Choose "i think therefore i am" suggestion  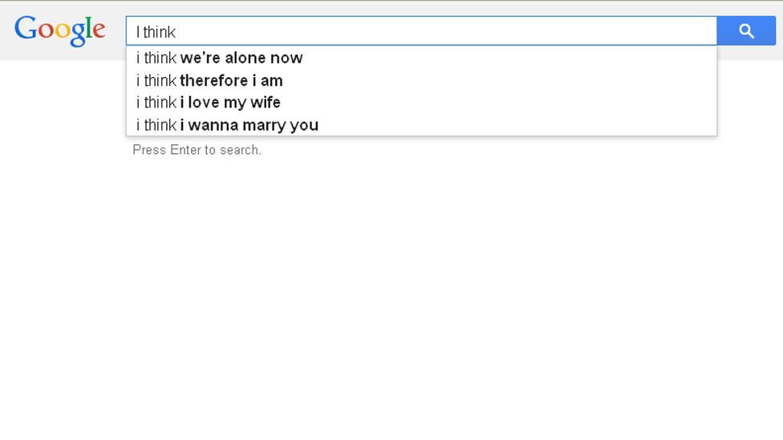(421, 80)
